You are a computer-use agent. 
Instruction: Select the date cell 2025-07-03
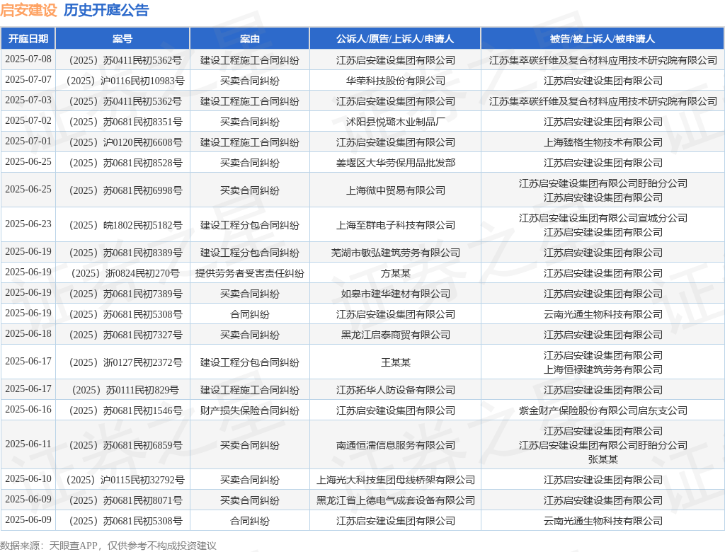click(x=28, y=100)
